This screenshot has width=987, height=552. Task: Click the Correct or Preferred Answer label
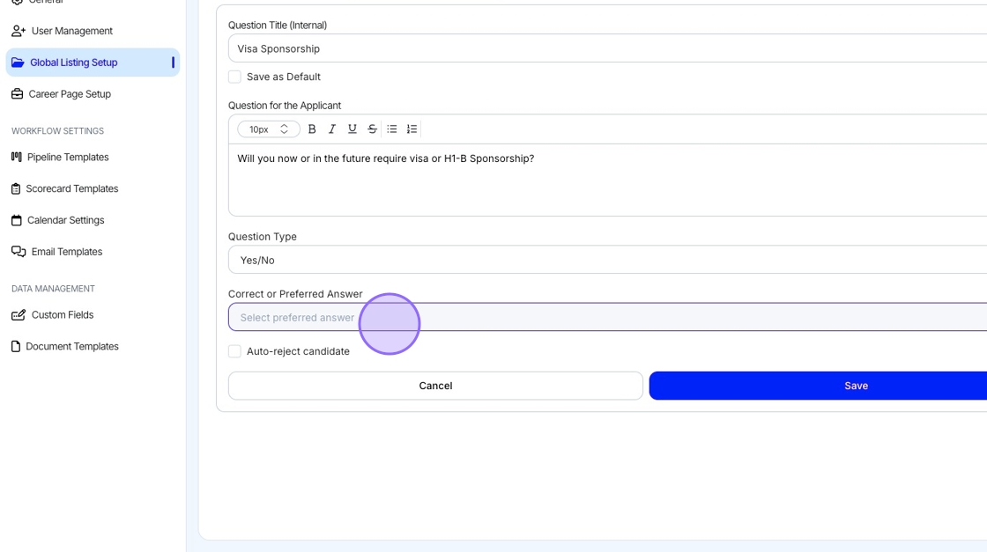(x=295, y=293)
